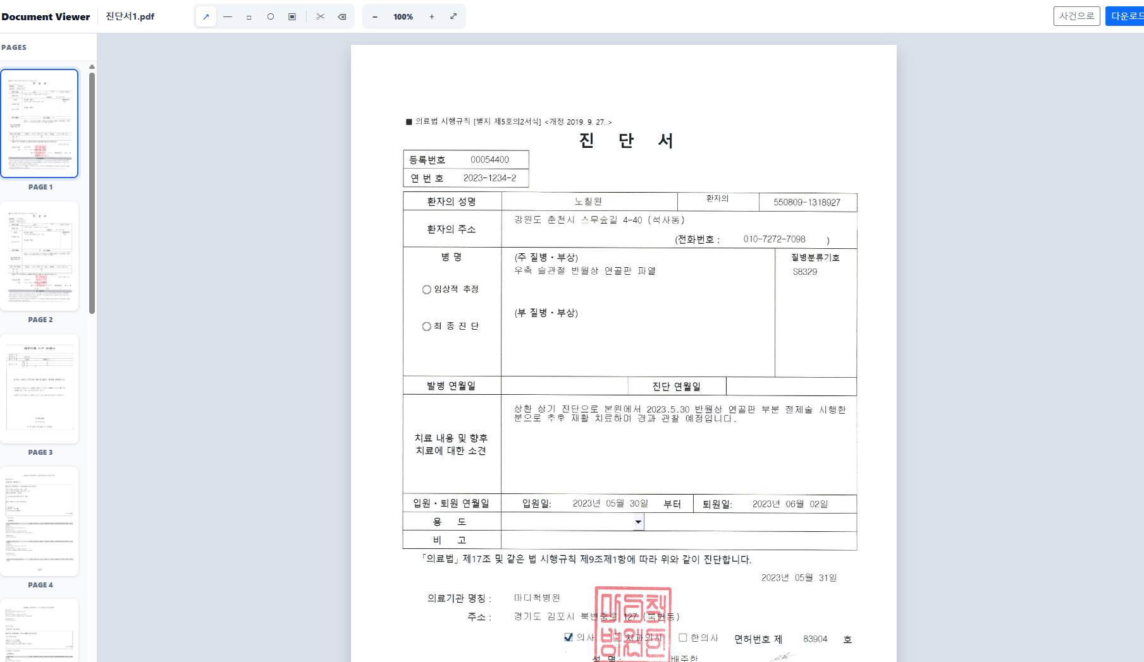Click the 발병 연월일 label cell
Screen dimensions: 1144x662
[x=452, y=386]
